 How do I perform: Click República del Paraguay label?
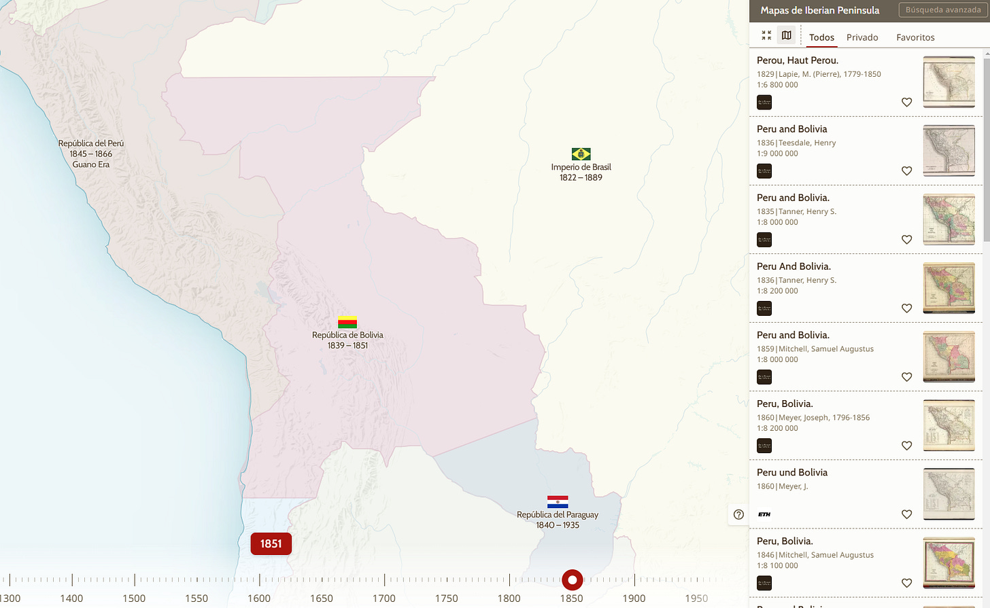558,520
